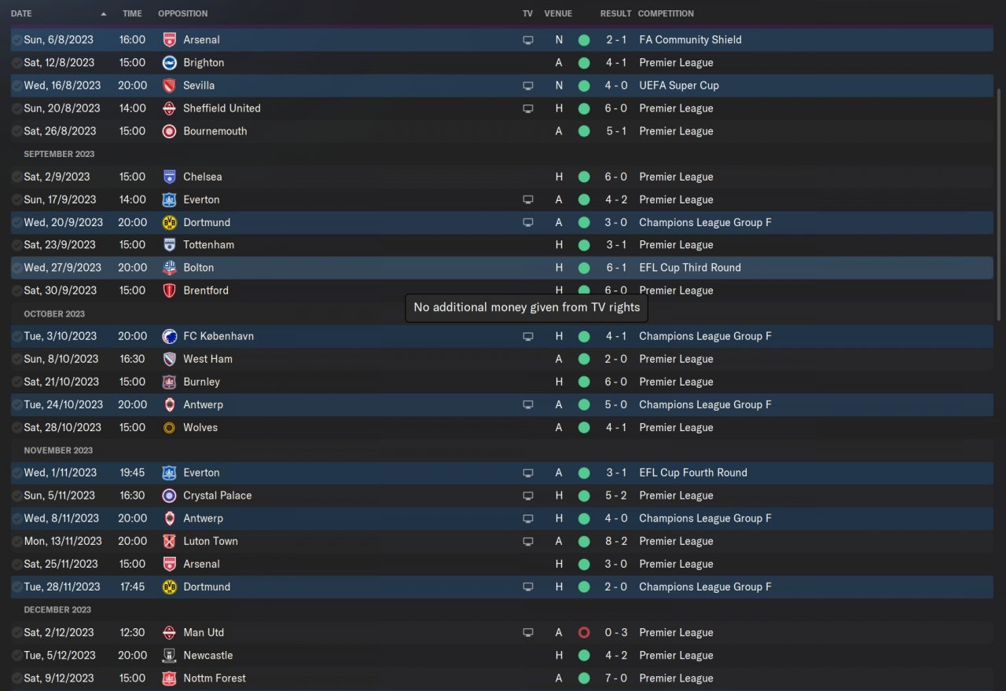This screenshot has height=691, width=1006.
Task: Toggle the checkmark next to Sun, 6/8/2023
Action: coord(17,40)
